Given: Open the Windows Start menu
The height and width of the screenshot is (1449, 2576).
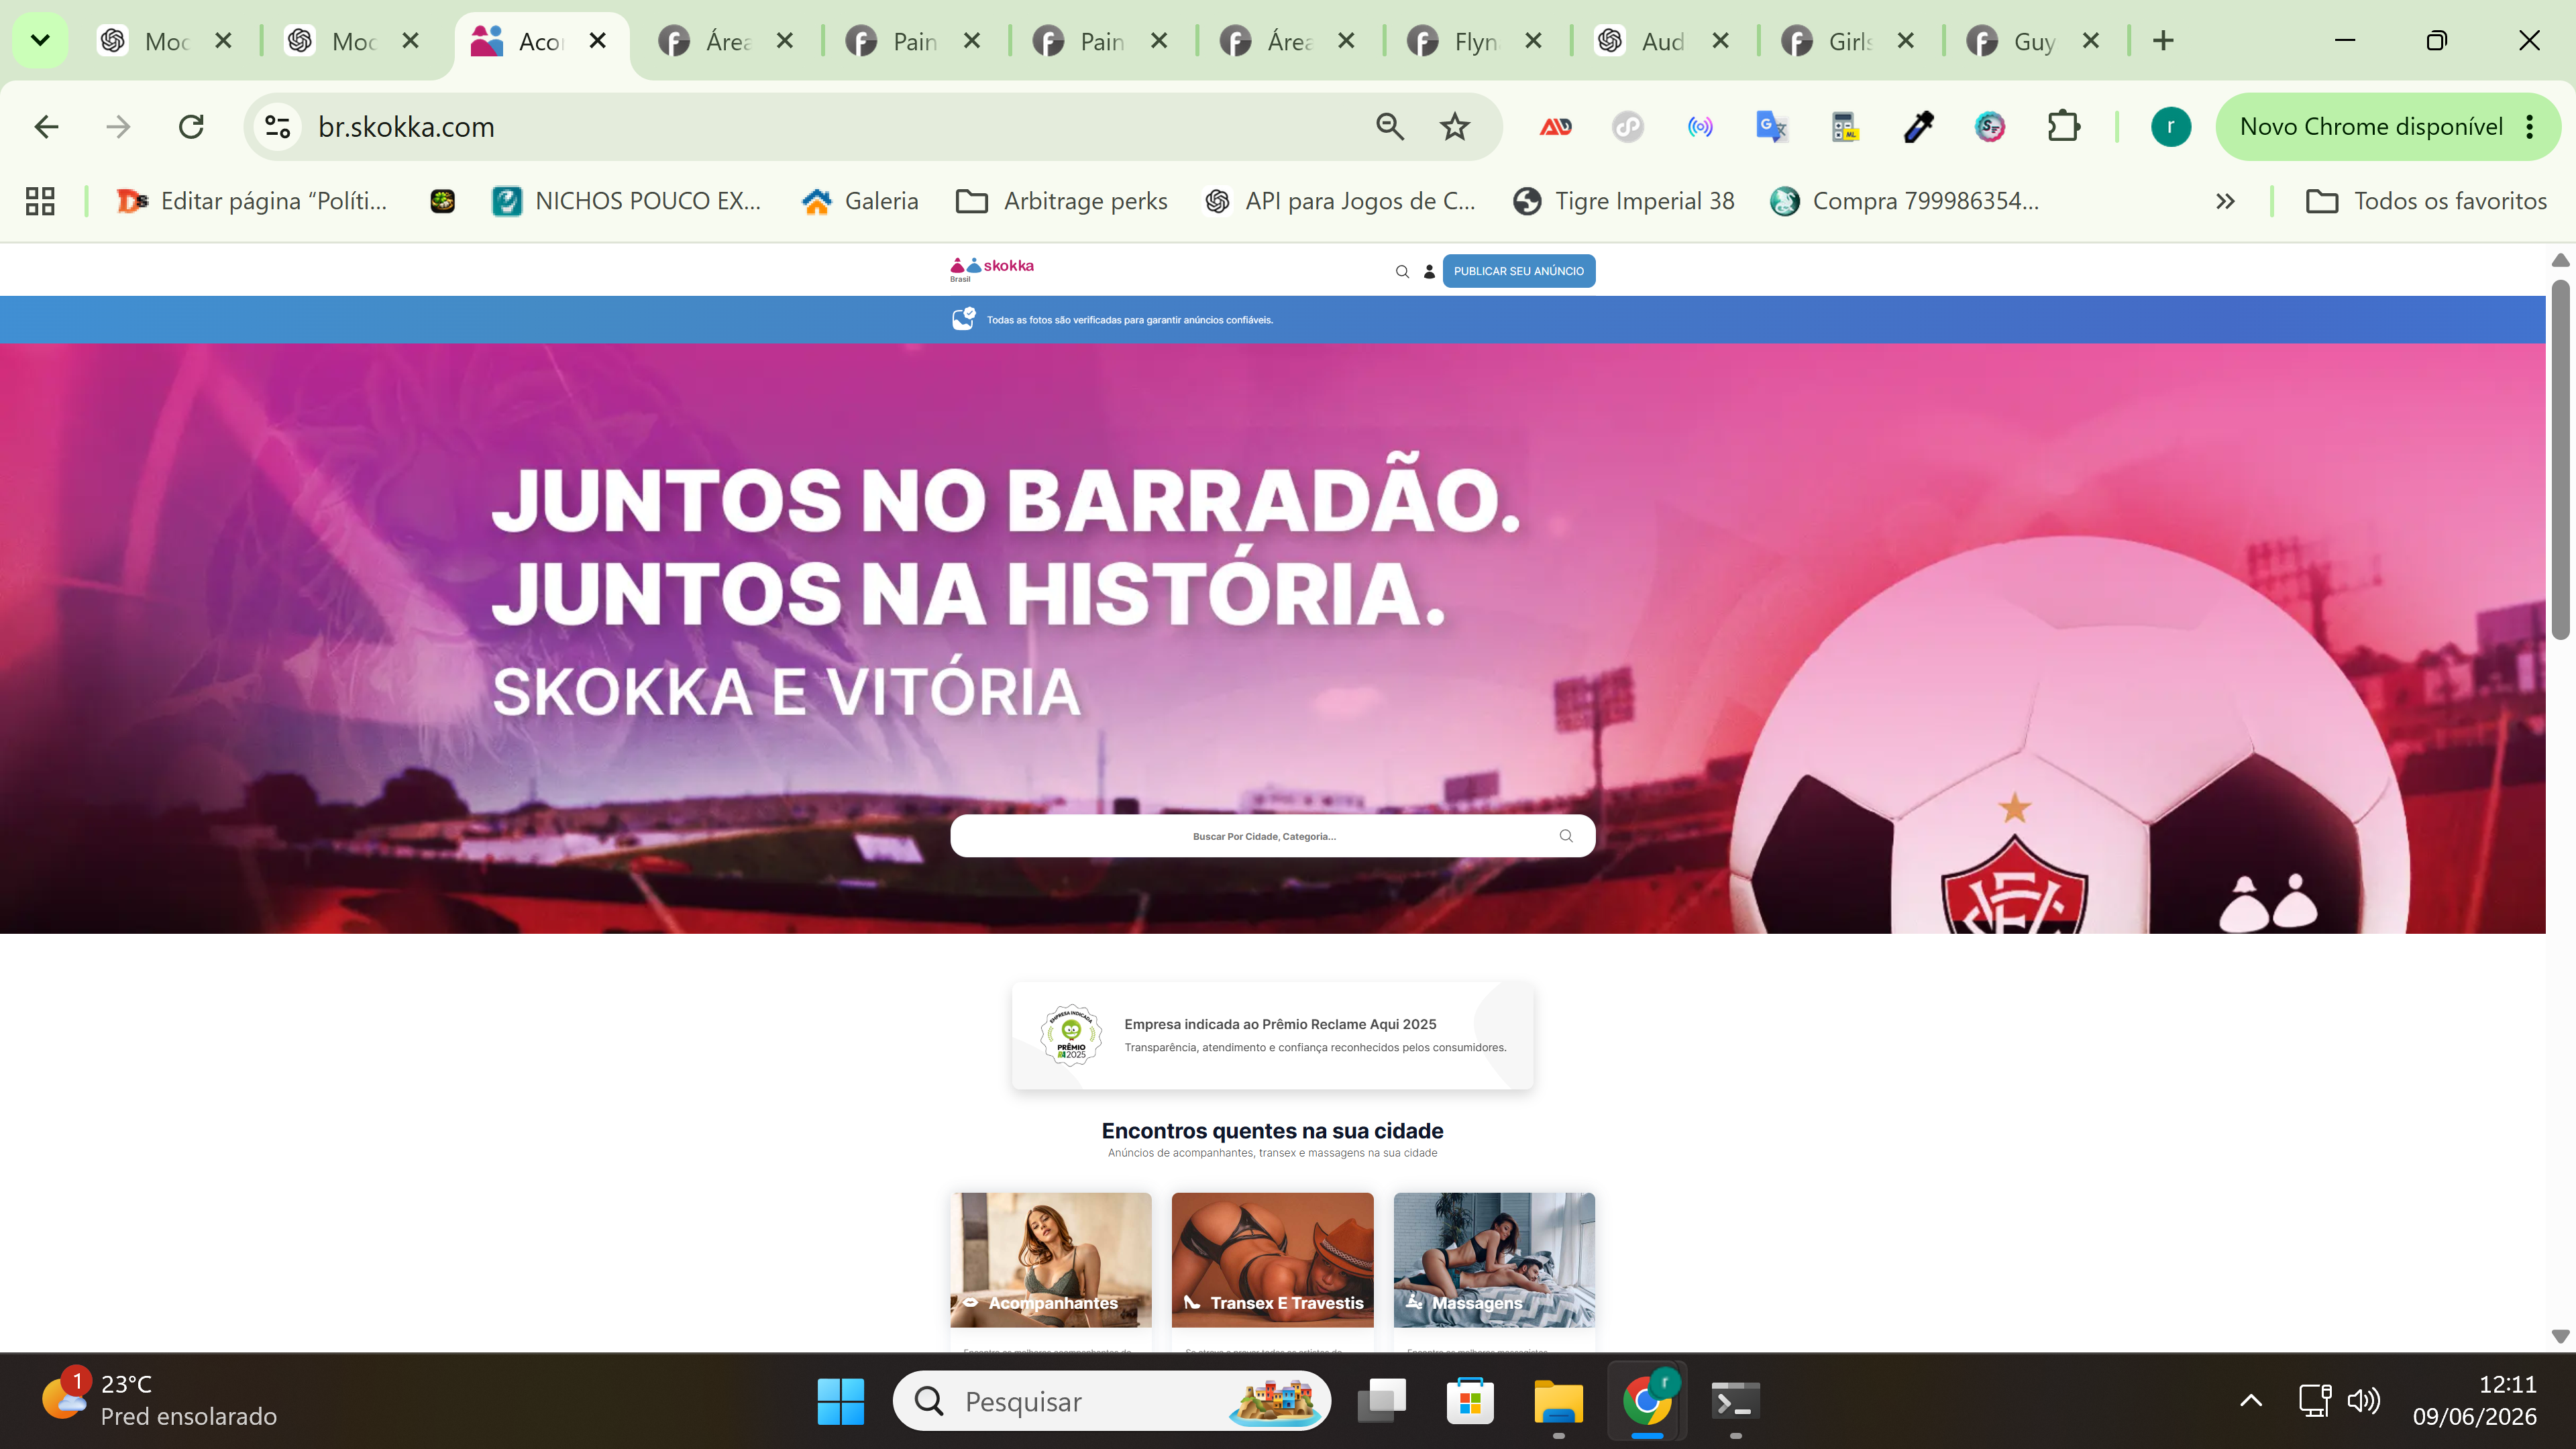Looking at the screenshot, I should pos(840,1401).
